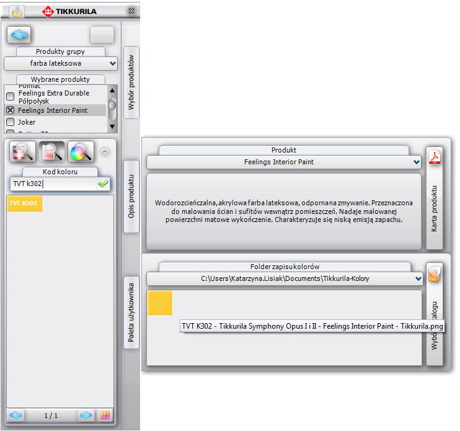Click the blue back arrow button at top

click(x=19, y=35)
